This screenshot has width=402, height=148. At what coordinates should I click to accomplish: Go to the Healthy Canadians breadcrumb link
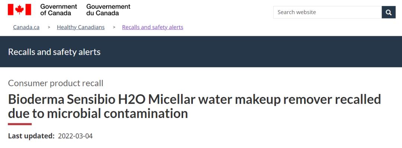point(81,27)
